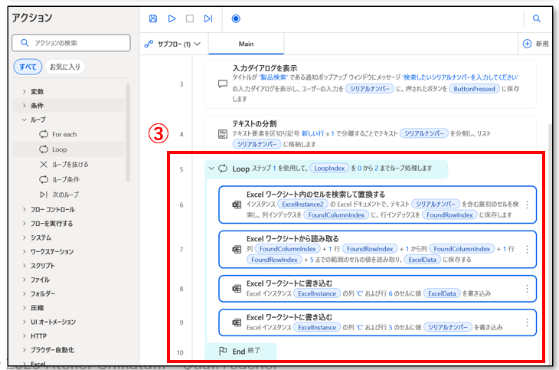Switch to お気に入り filter
This screenshot has width=559, height=370.
[x=64, y=67]
